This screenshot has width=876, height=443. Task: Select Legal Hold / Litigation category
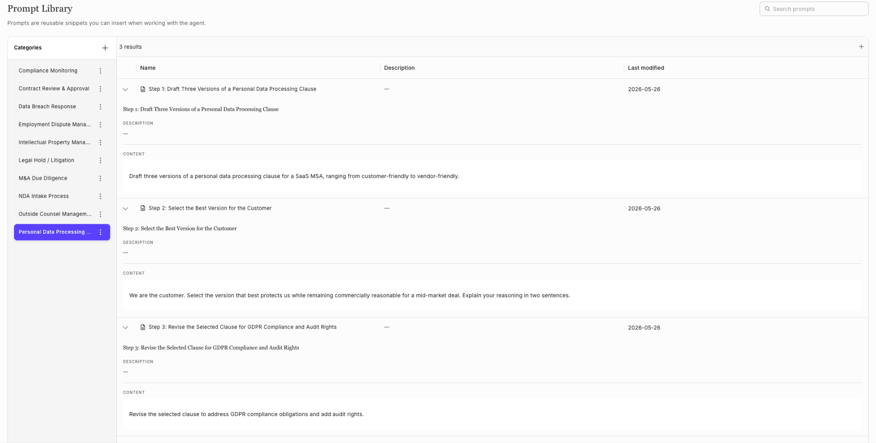tap(62, 161)
